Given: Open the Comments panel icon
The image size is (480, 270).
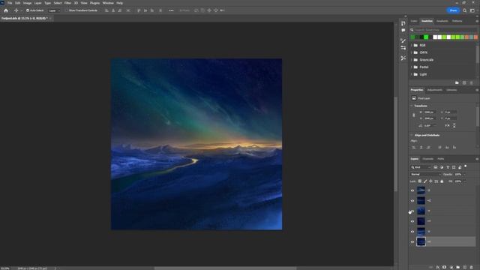Looking at the screenshot, I should (403, 30).
